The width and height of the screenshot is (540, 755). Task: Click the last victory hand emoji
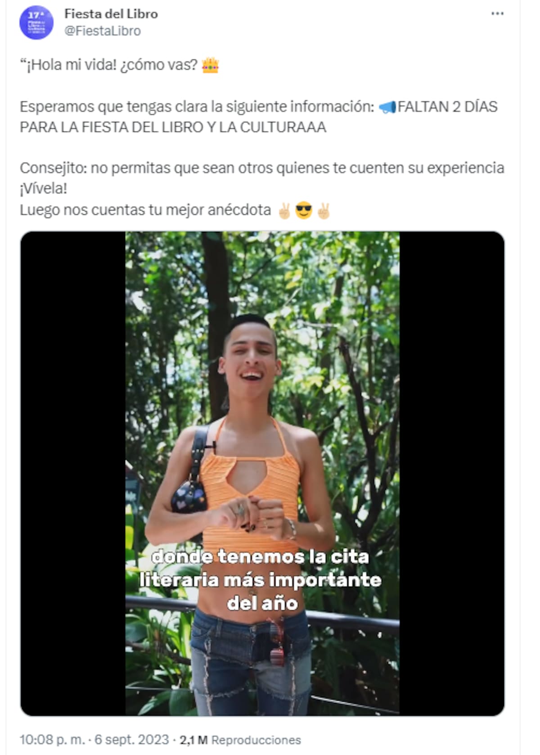[x=324, y=210]
